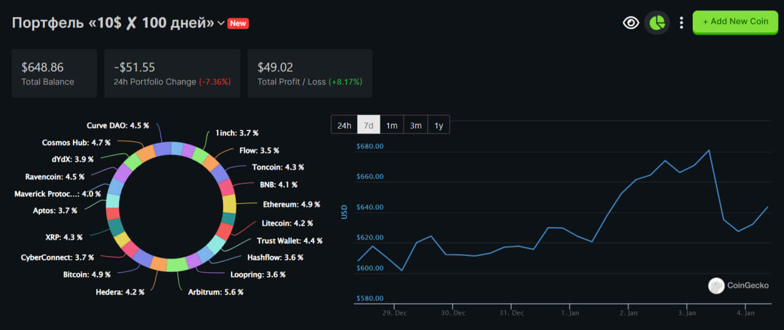Click the Cosmos Hub 4.7 % label
784x330 pixels.
76,143
